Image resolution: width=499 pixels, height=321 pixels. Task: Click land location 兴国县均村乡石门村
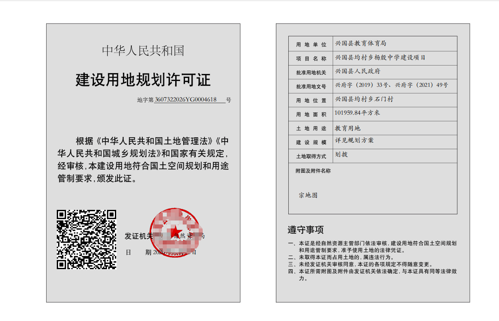pyautogui.click(x=364, y=100)
